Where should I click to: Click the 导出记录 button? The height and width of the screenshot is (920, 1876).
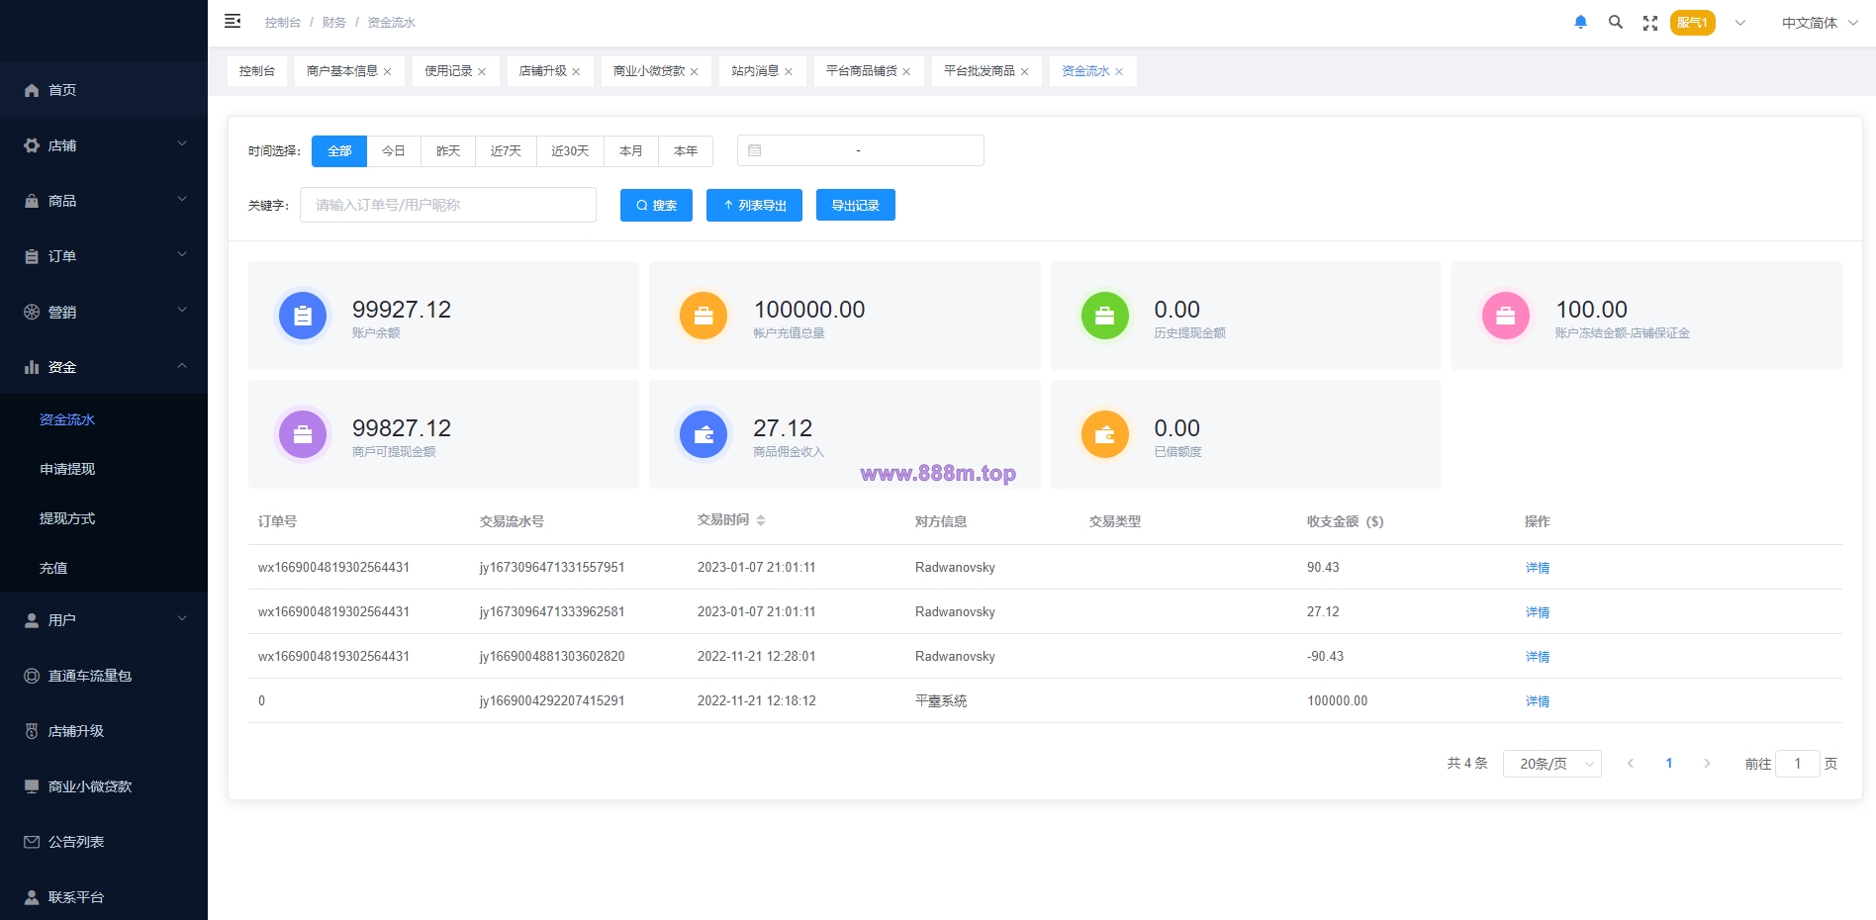click(x=856, y=205)
